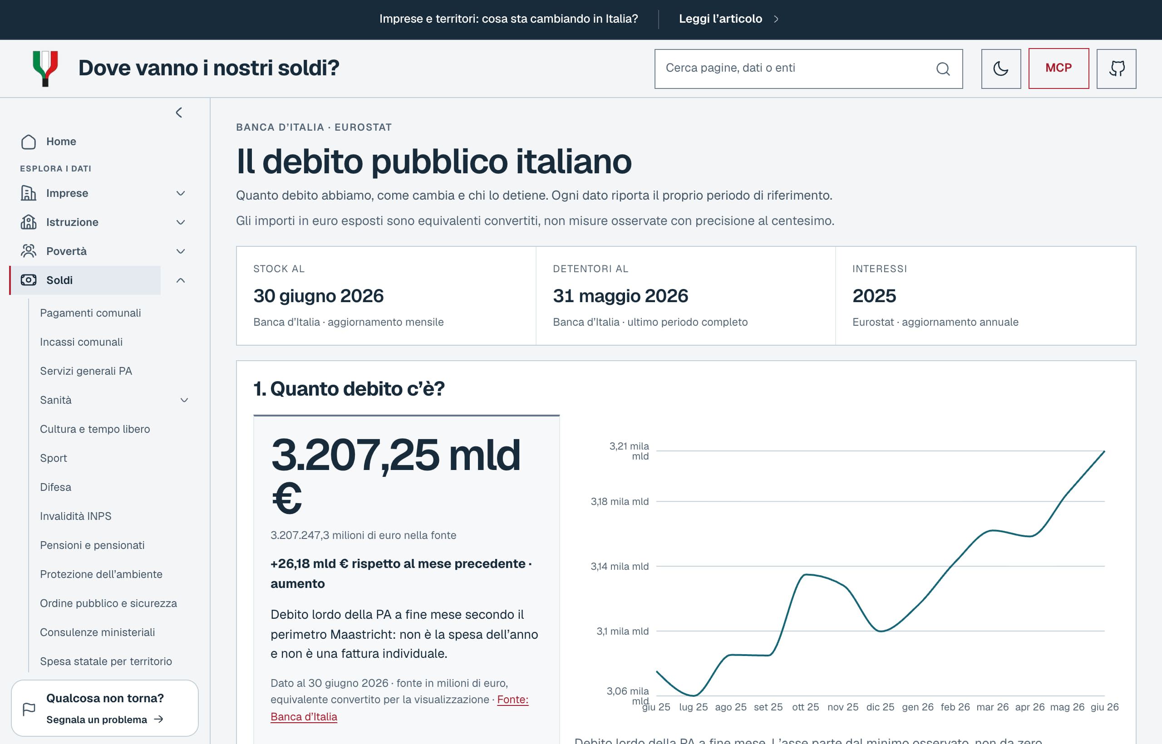The image size is (1162, 744).
Task: Go to Difesa section
Action: [55, 487]
